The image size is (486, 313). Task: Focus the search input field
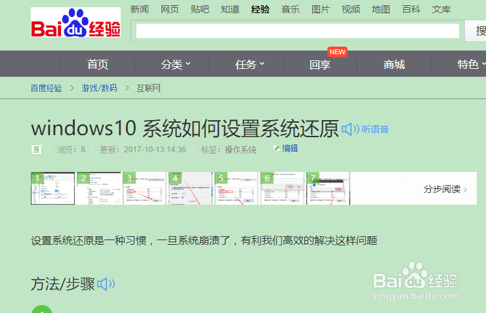[x=298, y=31]
